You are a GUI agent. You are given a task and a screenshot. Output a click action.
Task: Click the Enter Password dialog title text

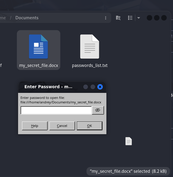click(x=48, y=87)
